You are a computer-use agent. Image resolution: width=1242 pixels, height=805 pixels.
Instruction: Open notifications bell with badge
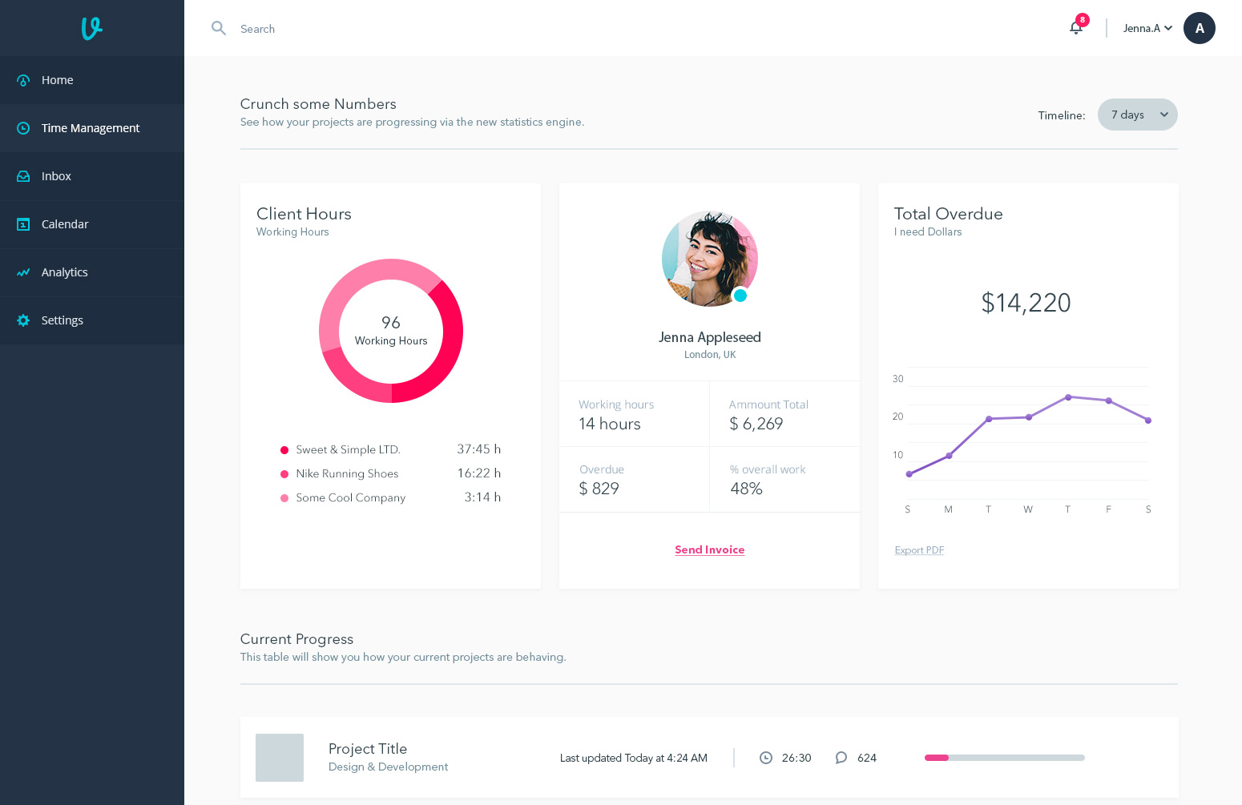(x=1076, y=28)
